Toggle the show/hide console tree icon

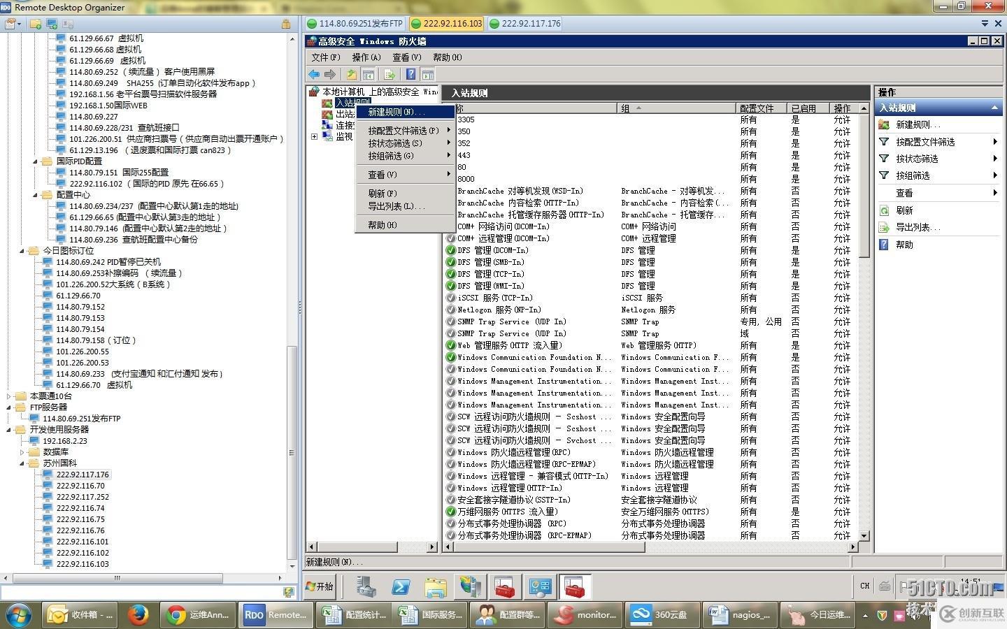tap(369, 74)
